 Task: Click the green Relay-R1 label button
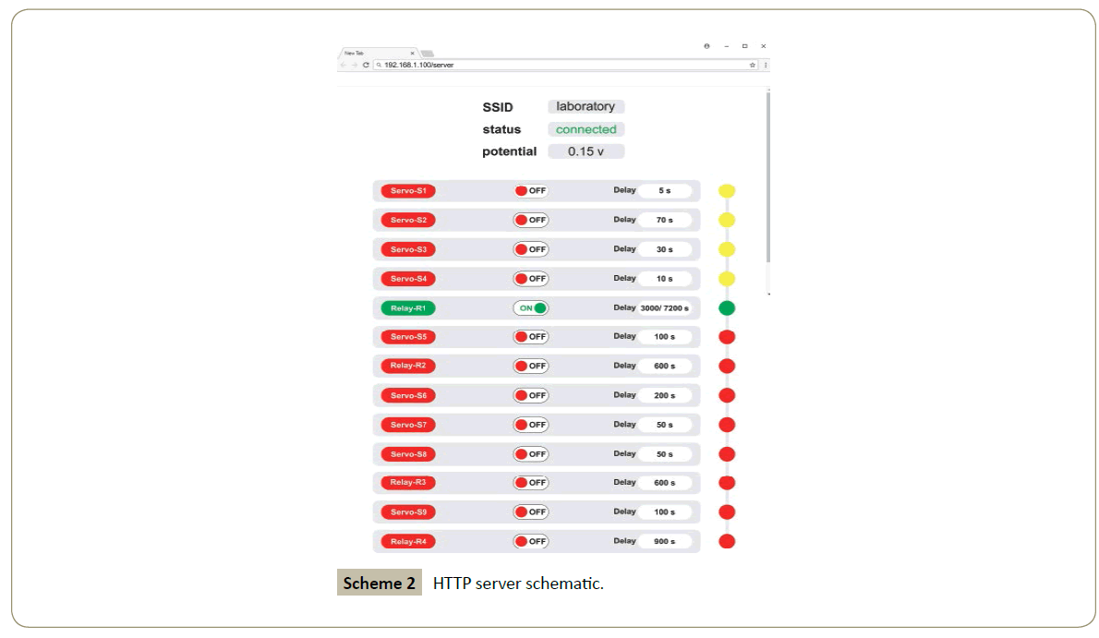coord(408,308)
